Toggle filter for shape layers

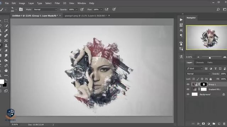tap(220, 68)
